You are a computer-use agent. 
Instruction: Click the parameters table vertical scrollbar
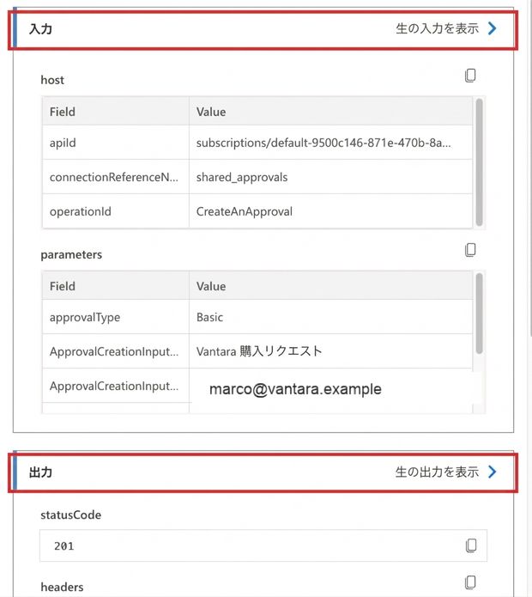click(479, 314)
